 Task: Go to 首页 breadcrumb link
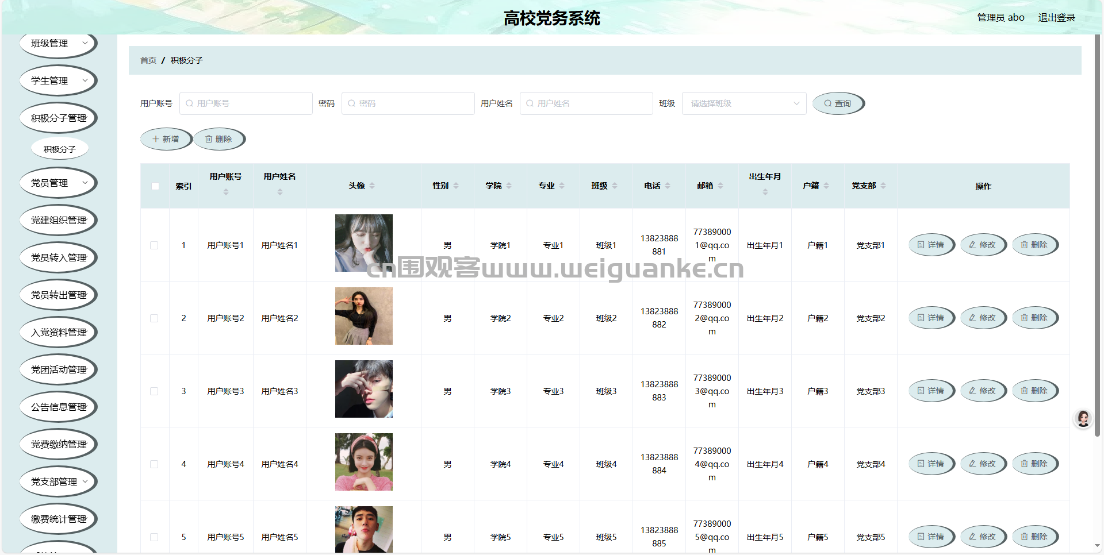click(148, 60)
